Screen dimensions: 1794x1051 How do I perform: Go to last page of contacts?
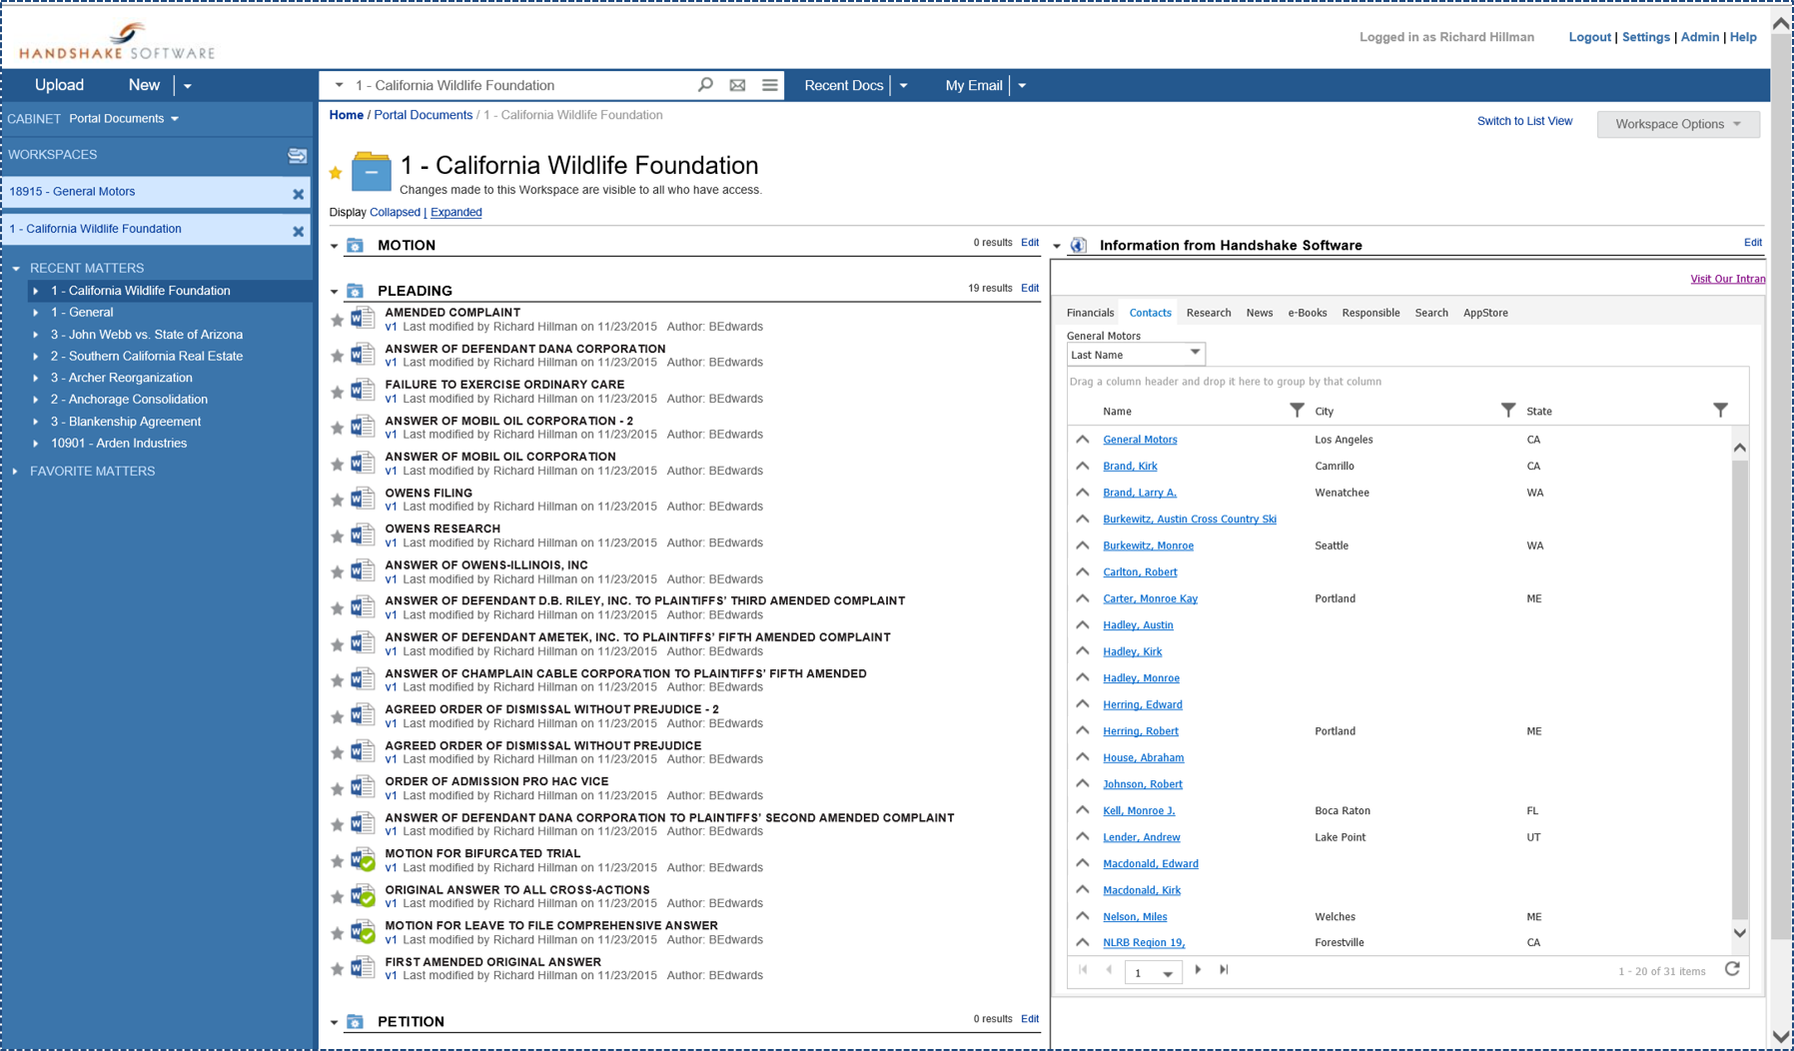tap(1224, 970)
